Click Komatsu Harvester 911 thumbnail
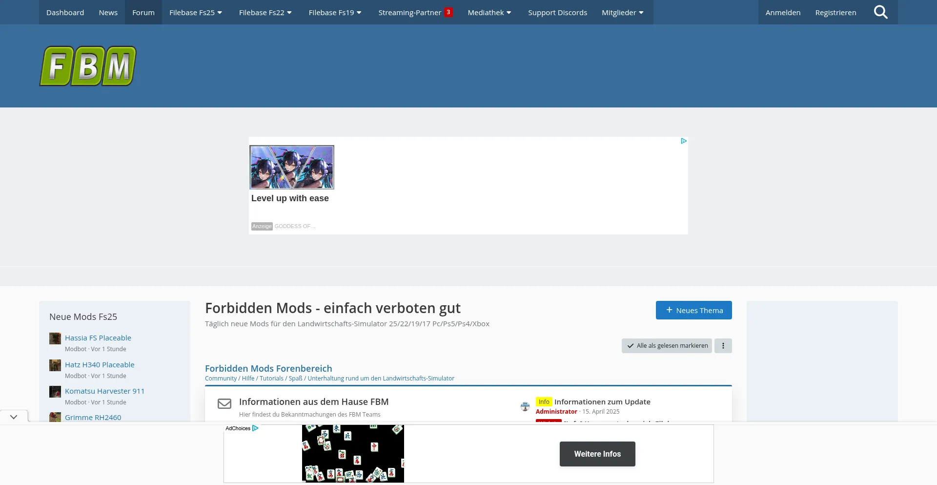This screenshot has width=937, height=485. pos(55,392)
